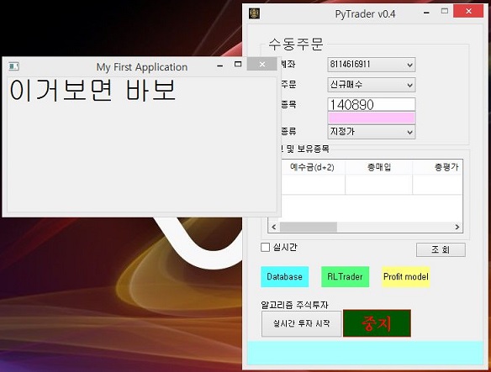Select the 총평가 column header

coord(438,167)
